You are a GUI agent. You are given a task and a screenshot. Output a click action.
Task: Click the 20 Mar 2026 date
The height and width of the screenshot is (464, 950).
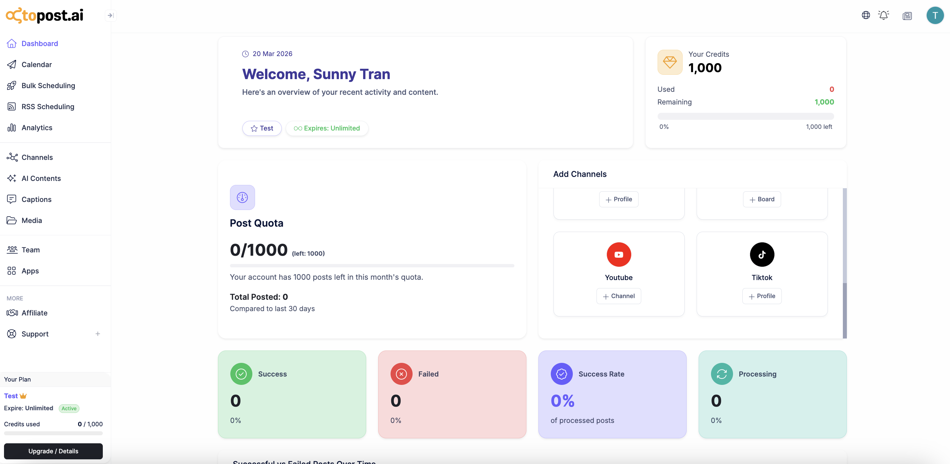point(272,54)
